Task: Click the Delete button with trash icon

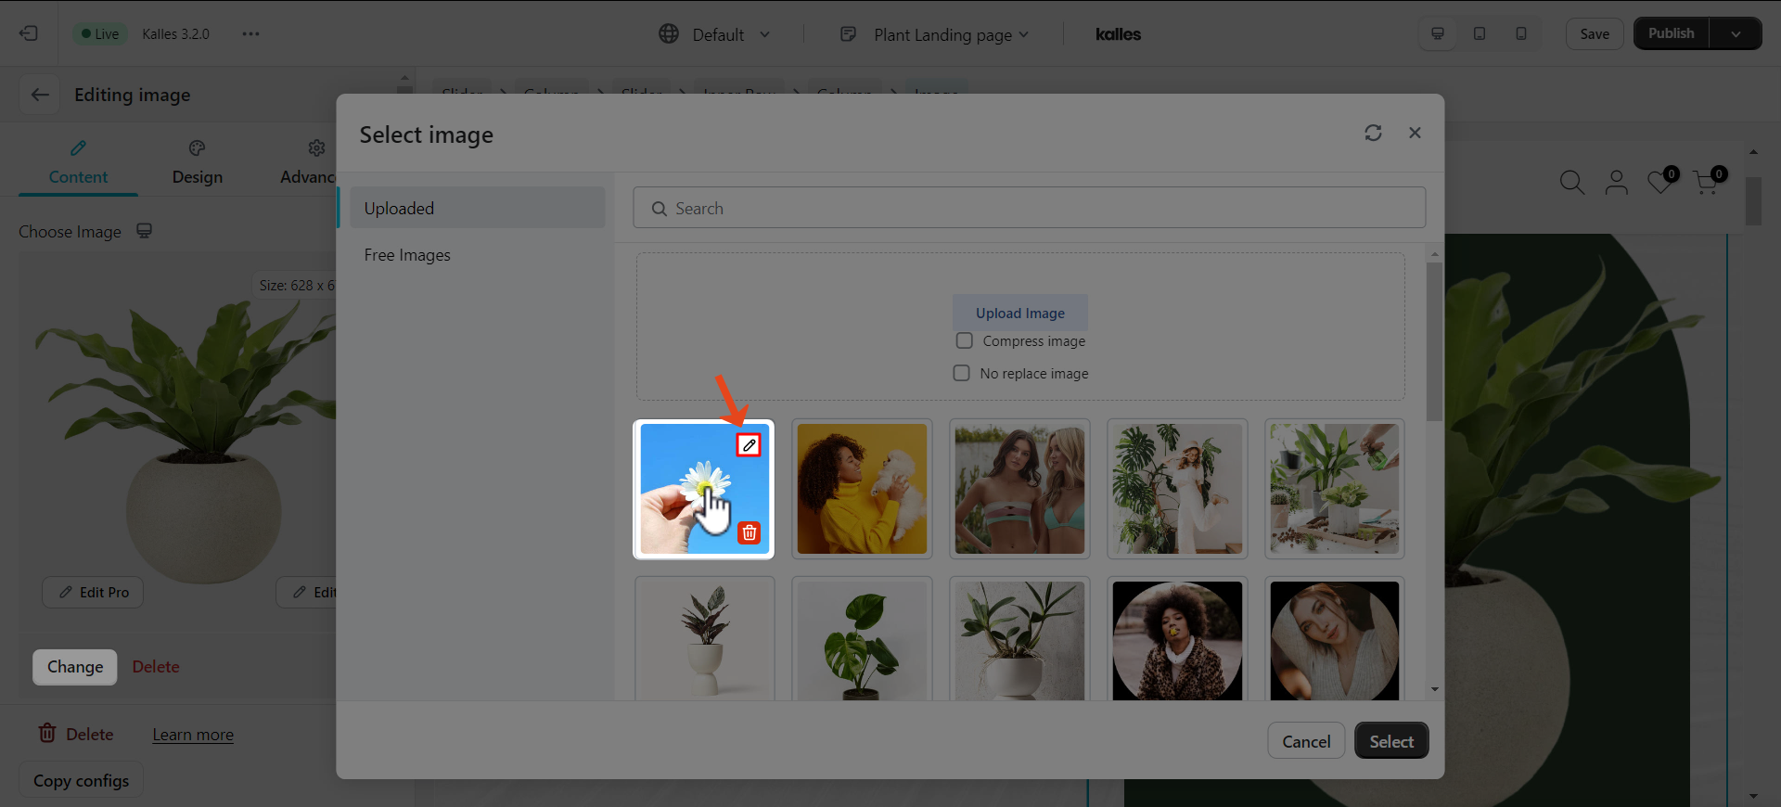Action: [76, 734]
